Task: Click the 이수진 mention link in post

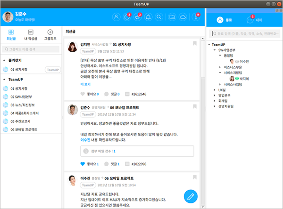Action: (85, 140)
